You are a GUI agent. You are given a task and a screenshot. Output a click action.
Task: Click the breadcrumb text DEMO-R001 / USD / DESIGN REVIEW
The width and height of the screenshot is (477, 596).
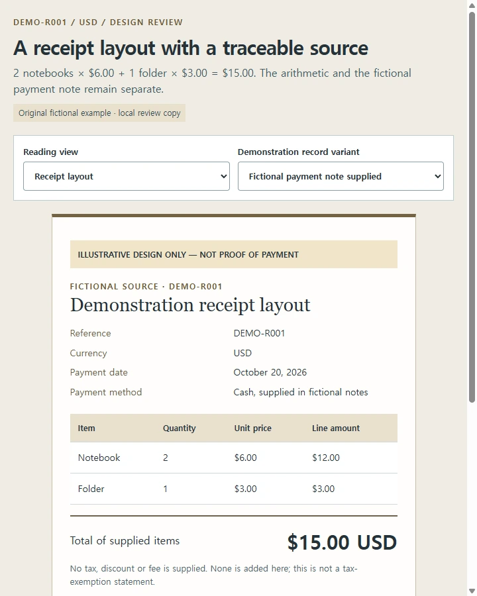click(98, 22)
